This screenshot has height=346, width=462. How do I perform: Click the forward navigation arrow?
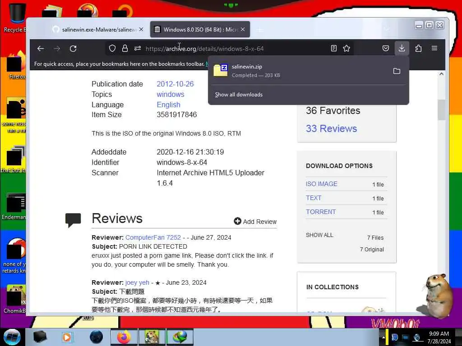(x=57, y=49)
